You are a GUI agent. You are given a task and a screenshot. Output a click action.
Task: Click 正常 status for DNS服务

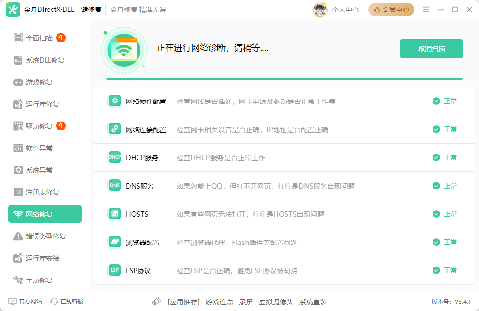[450, 186]
